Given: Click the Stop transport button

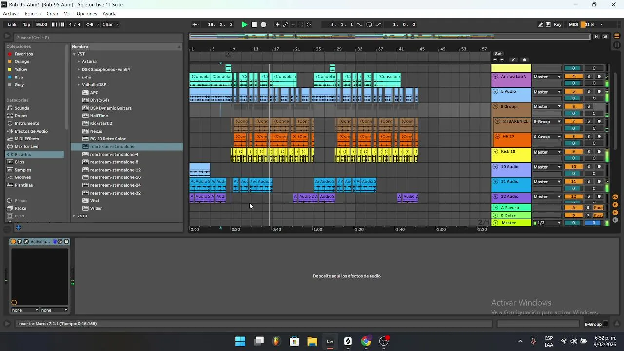Looking at the screenshot, I should tap(254, 24).
